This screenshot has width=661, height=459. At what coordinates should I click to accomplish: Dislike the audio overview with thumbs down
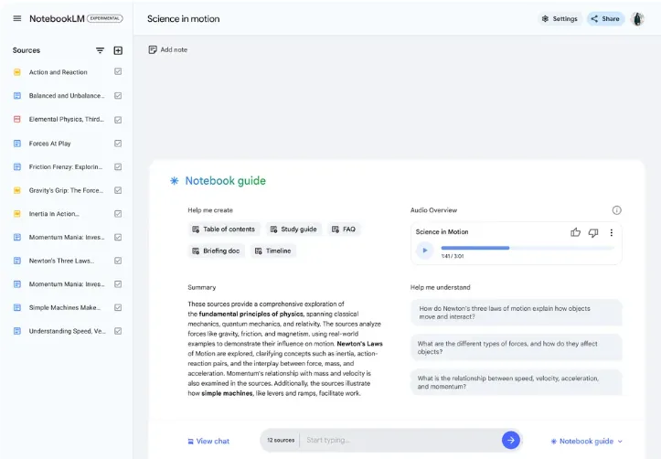click(x=593, y=232)
